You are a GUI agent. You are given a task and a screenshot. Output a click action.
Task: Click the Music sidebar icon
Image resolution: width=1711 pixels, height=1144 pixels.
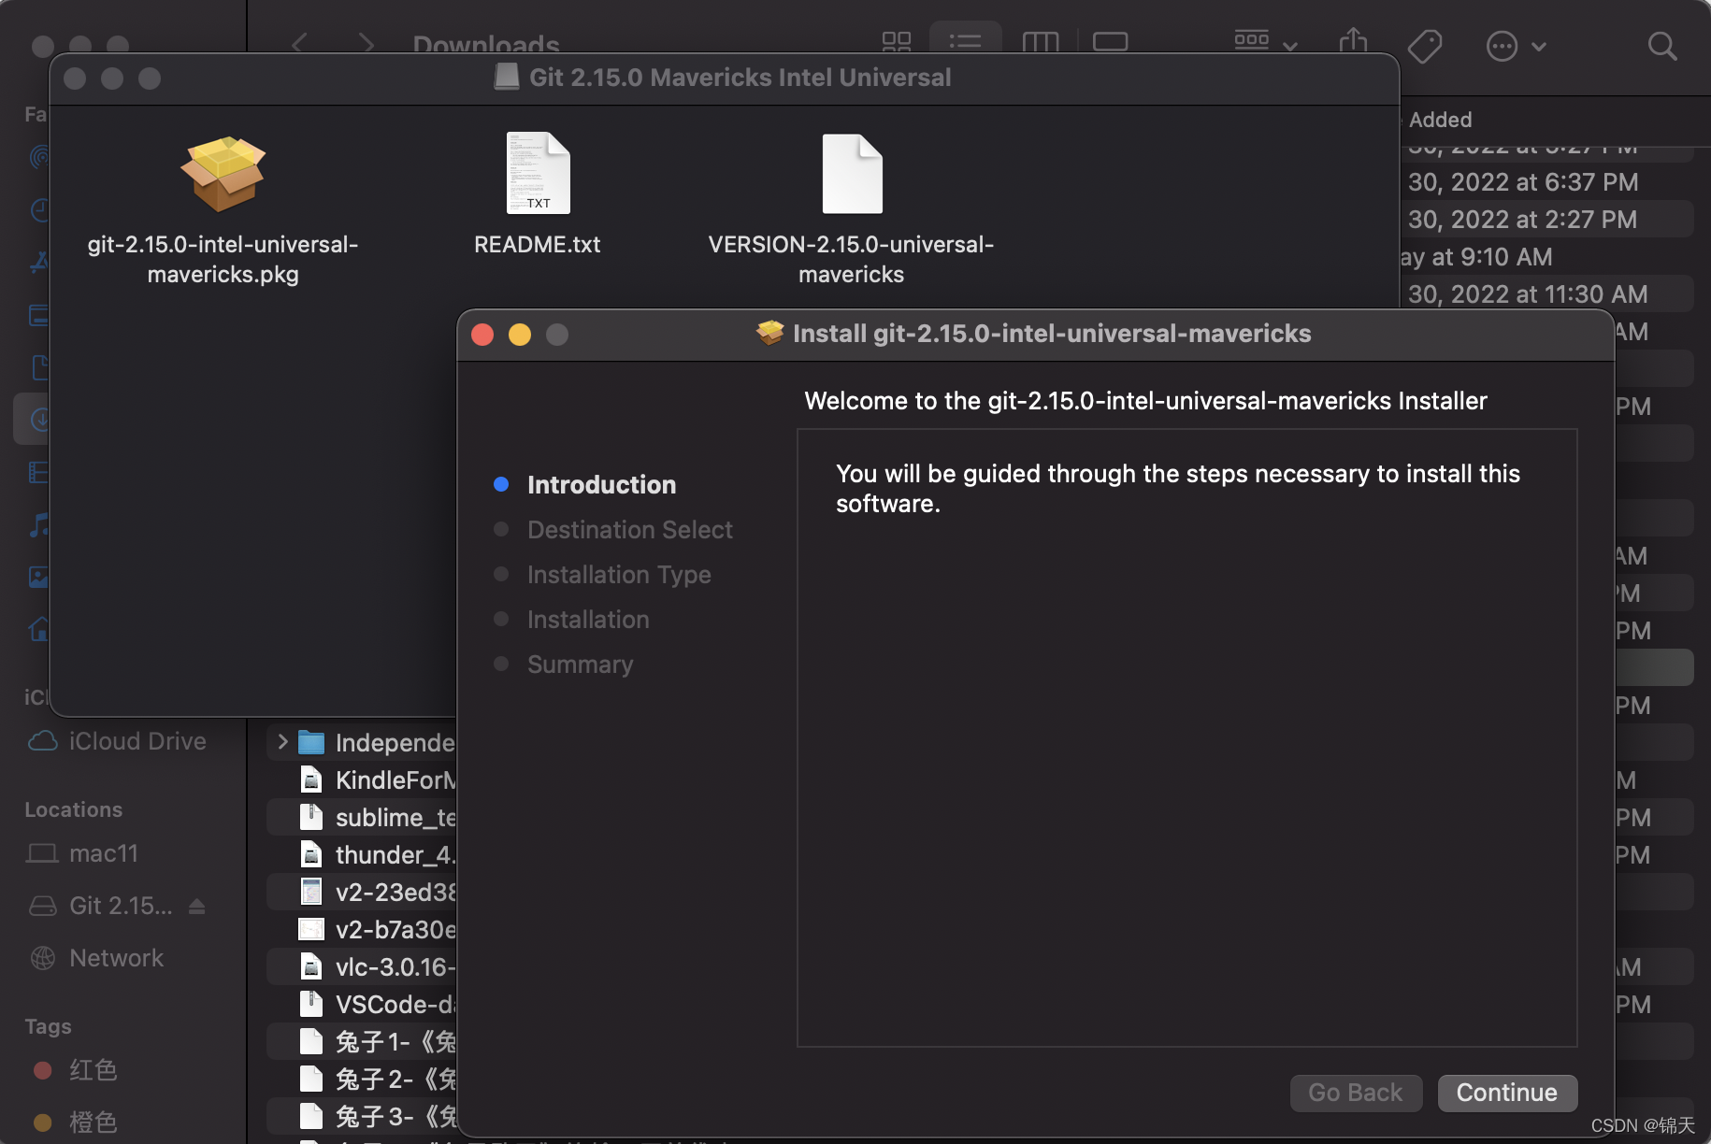point(39,524)
